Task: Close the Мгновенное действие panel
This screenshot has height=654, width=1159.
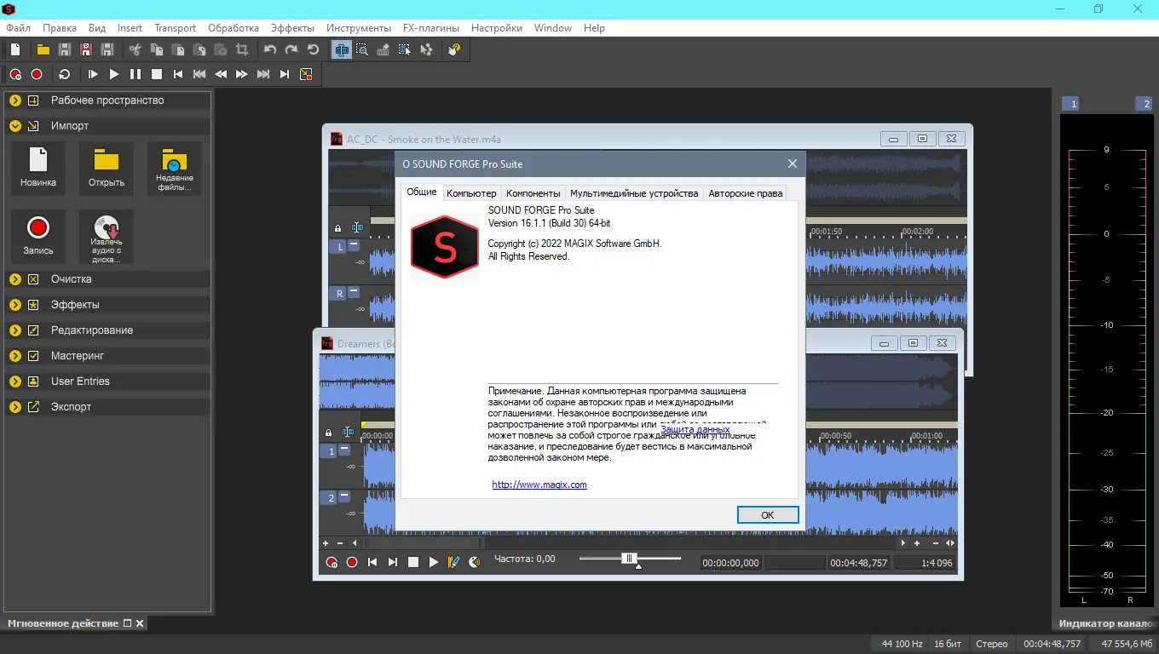Action: click(x=141, y=623)
